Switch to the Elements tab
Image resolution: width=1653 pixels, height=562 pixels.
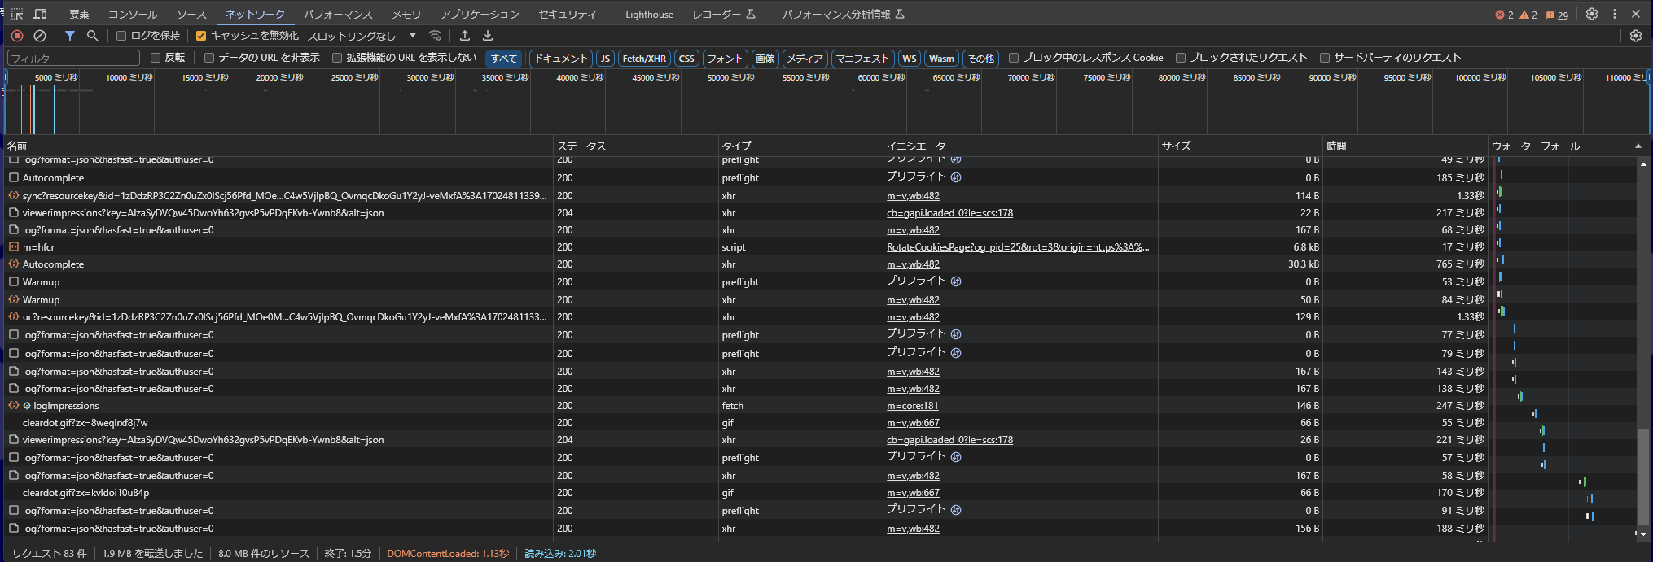tap(79, 15)
